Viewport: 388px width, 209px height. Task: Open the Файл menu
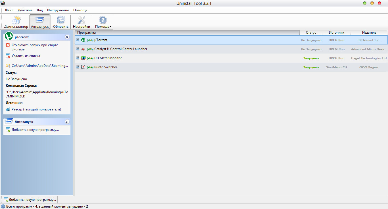pos(9,10)
